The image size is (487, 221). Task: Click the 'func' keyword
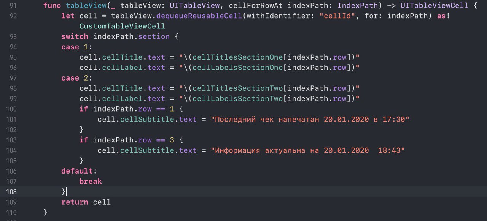[52, 6]
